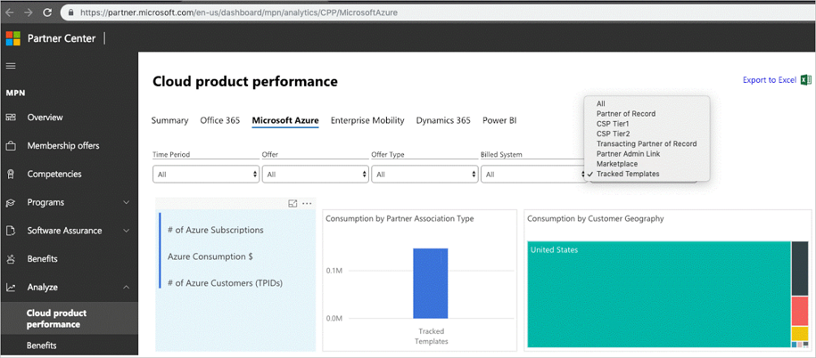
Task: Switch to the Dynamics 365 tab
Action: click(443, 120)
